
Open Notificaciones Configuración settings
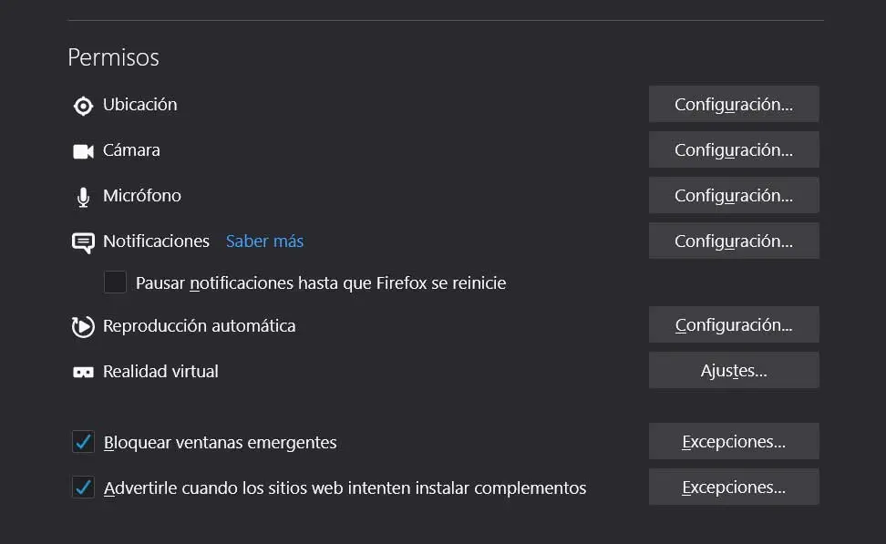(734, 241)
